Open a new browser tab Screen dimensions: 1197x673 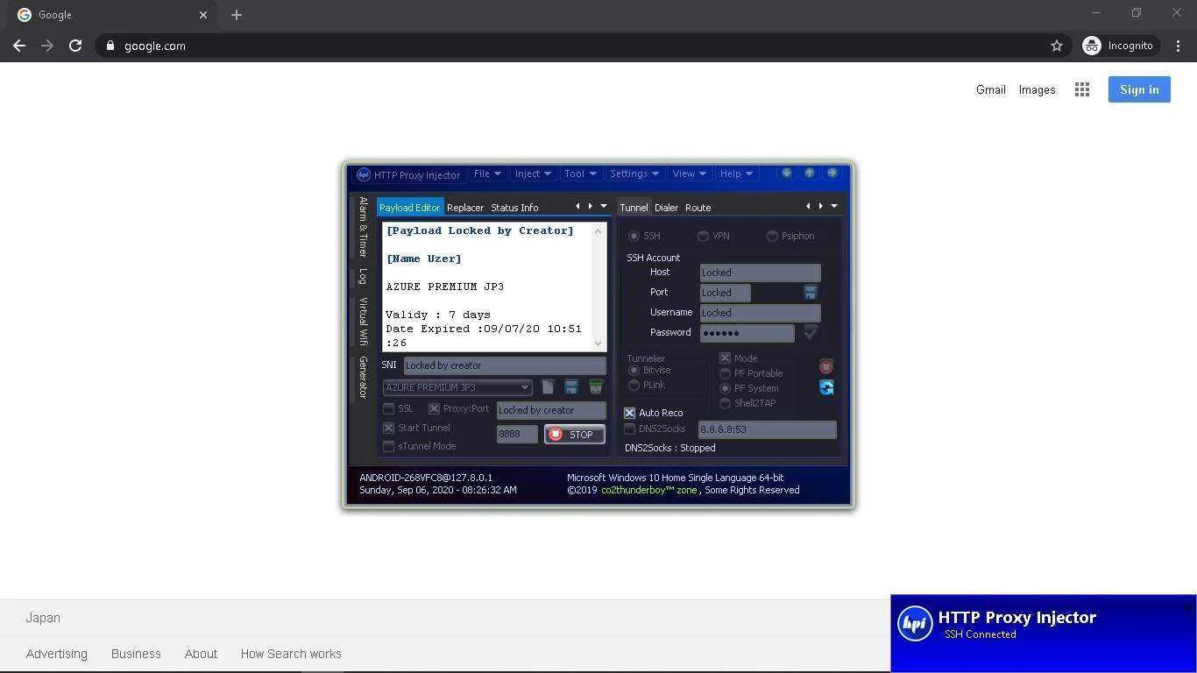click(x=237, y=15)
